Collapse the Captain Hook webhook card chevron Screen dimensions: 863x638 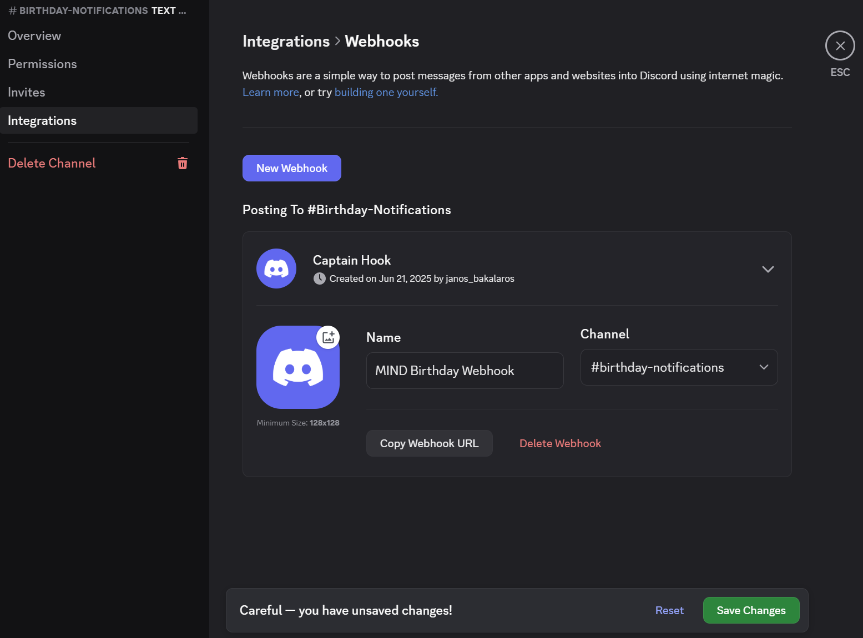(x=768, y=269)
